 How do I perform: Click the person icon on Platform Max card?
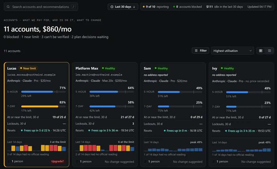[x=77, y=161]
